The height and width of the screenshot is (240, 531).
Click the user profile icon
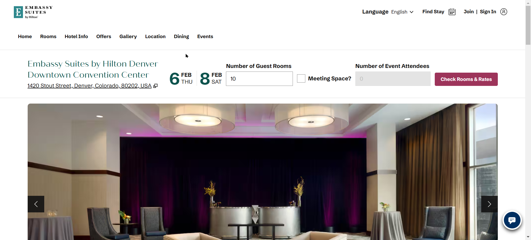click(504, 12)
